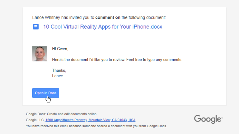239x134 pixels.
Task: Click the Open in Docs button
Action: [45, 93]
